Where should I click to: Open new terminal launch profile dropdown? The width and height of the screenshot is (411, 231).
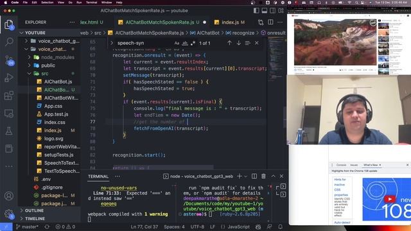(x=245, y=177)
